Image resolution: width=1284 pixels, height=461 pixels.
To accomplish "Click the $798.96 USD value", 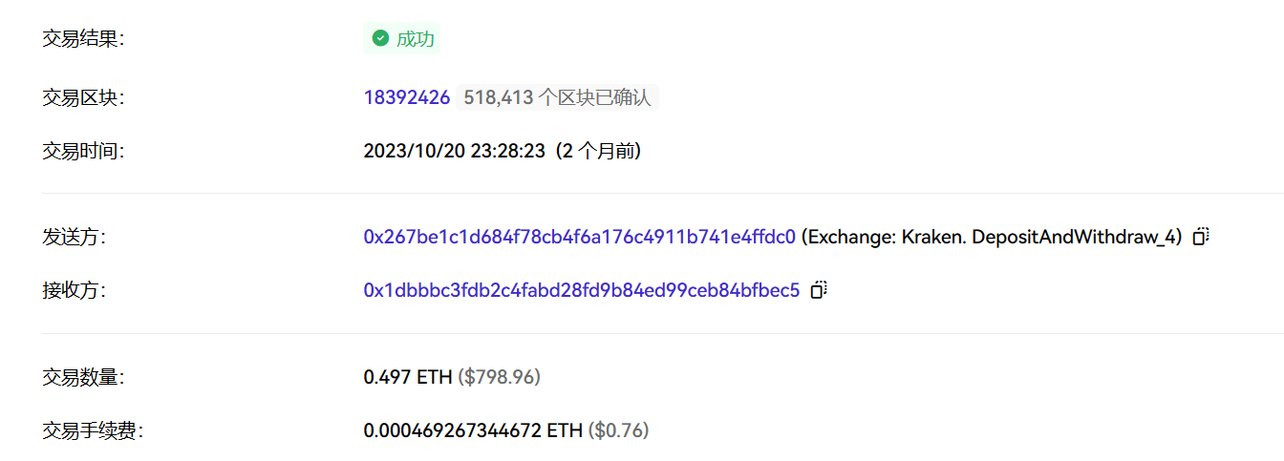I will 500,377.
